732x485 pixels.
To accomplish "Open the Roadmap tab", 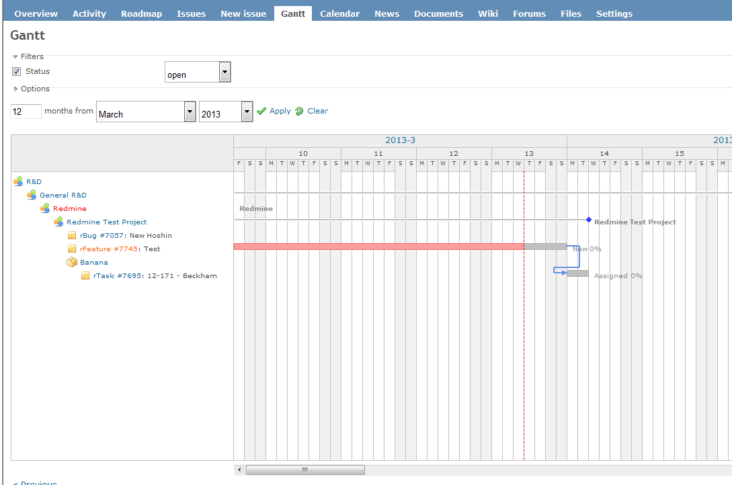I will 141,14.
